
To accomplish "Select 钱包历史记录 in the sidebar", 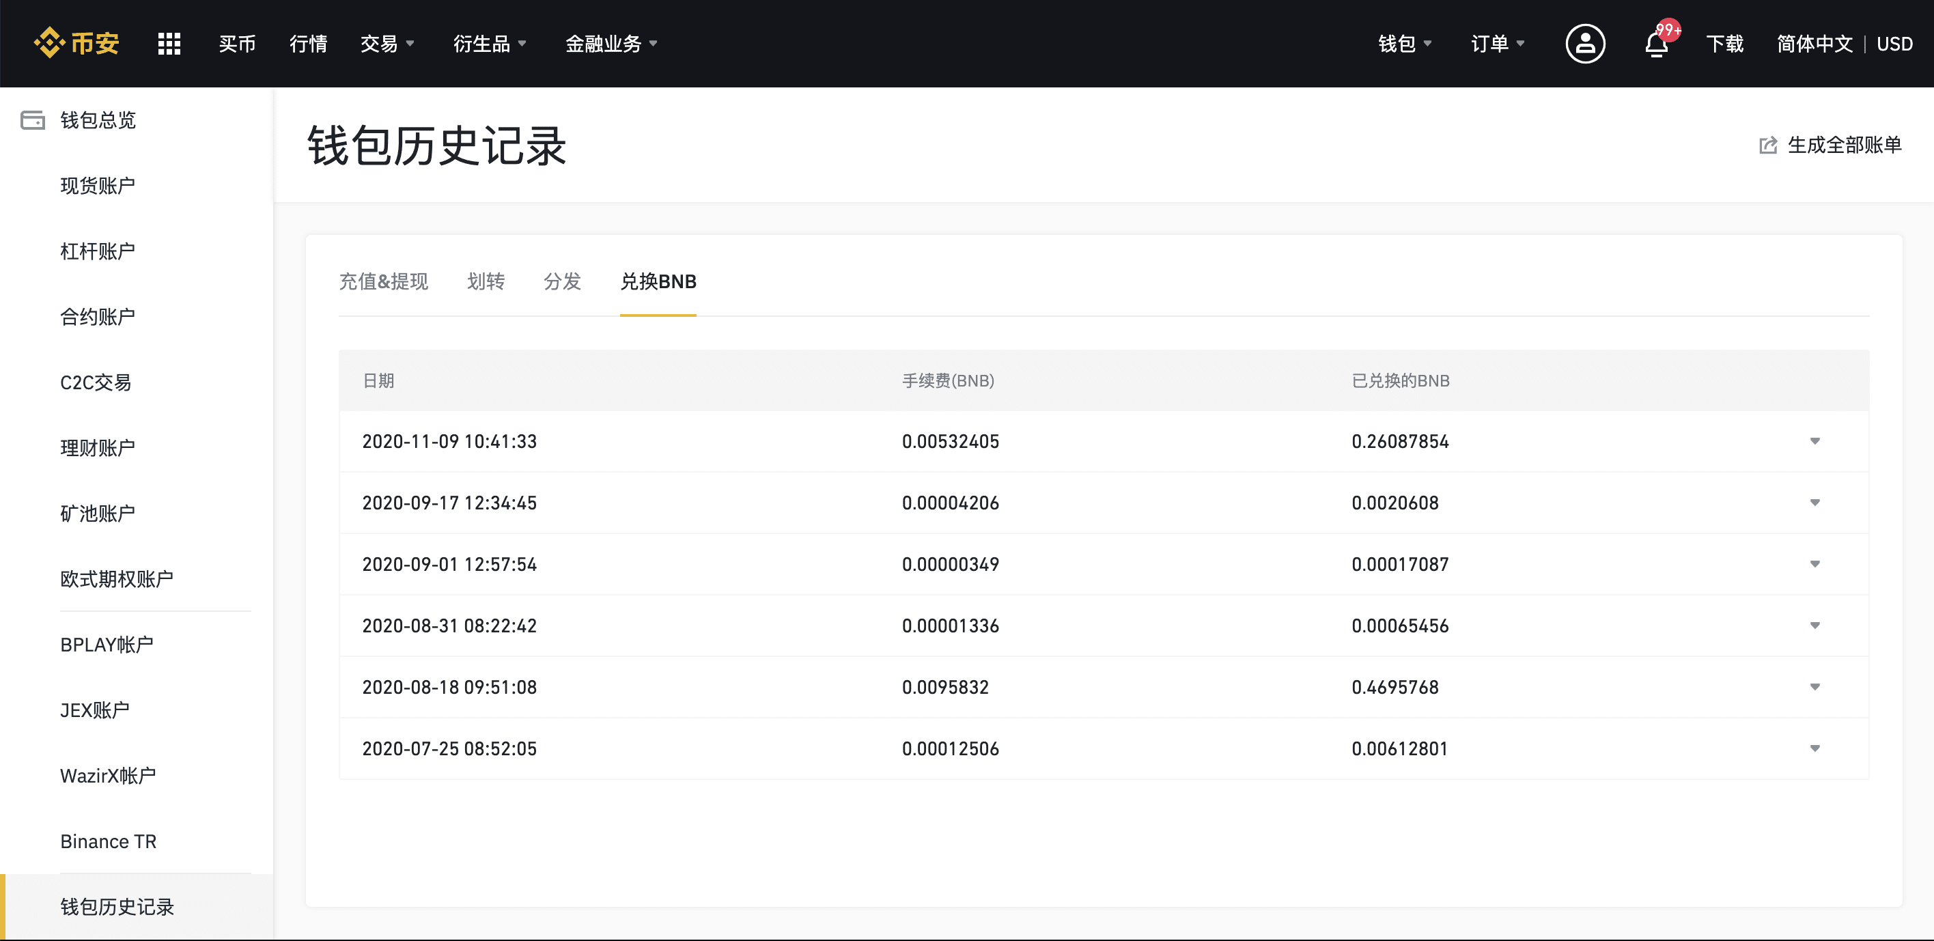I will point(116,908).
